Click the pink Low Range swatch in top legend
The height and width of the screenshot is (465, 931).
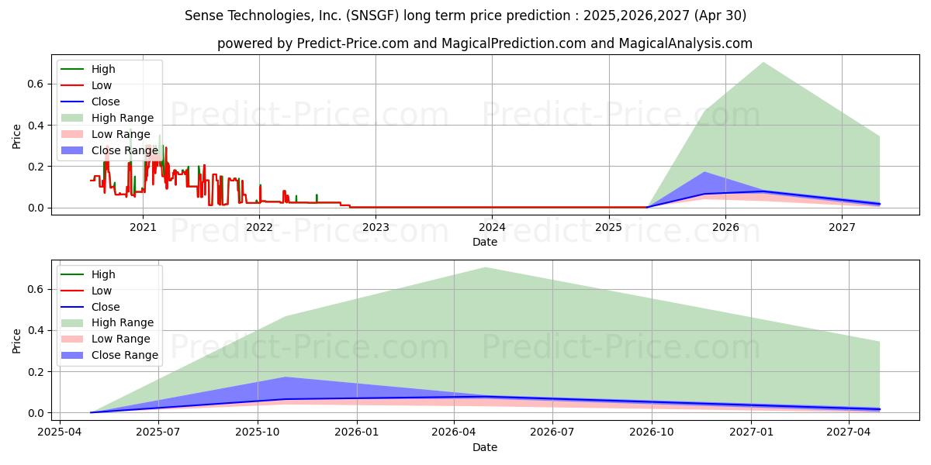pyautogui.click(x=73, y=134)
